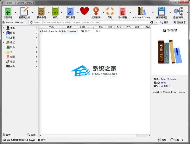This screenshot has height=144, width=190.
Task: Select the Ratings (评分) category
Action: pos(12,52)
